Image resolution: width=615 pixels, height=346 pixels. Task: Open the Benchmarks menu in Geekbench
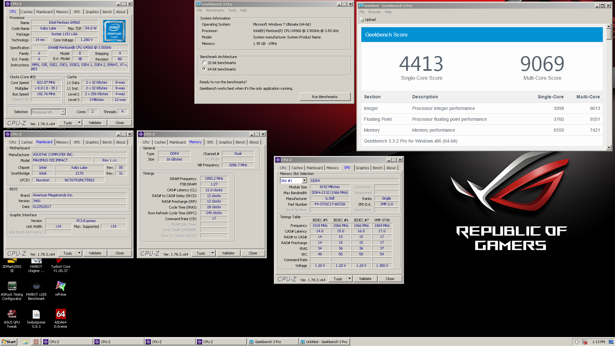tap(215, 10)
